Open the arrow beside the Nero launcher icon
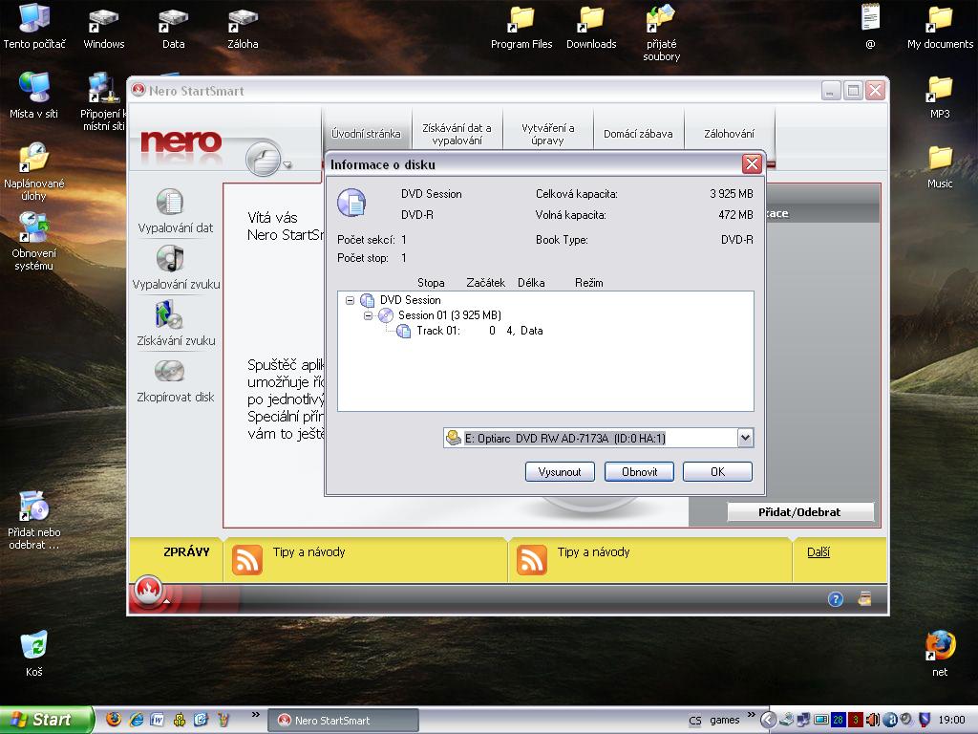 287,165
